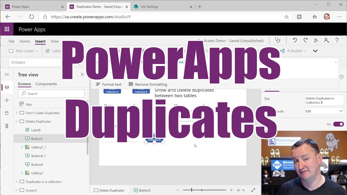Switch to the Components tab

(46, 84)
